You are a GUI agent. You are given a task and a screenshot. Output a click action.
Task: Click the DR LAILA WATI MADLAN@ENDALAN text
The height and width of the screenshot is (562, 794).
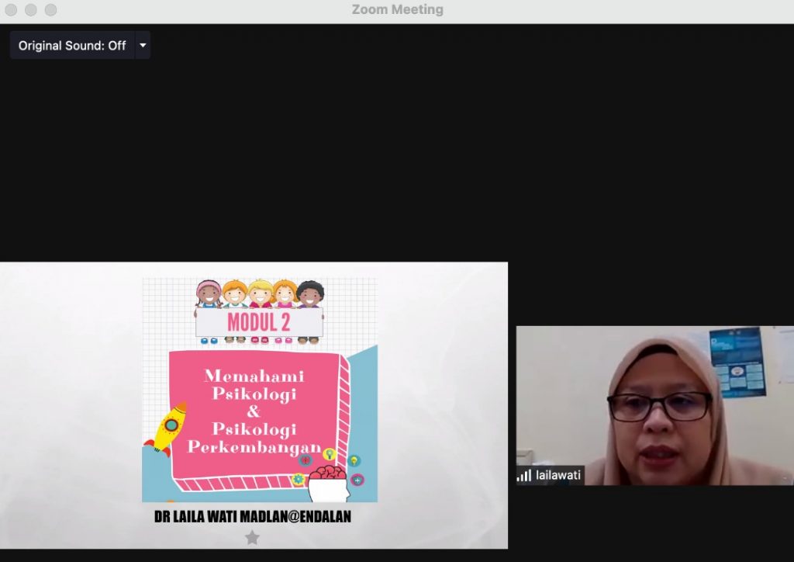point(253,516)
